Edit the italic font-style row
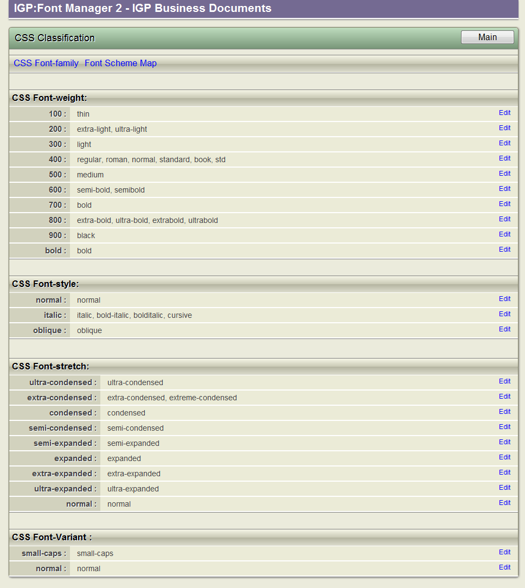Viewport: 525px width, 588px height. 504,314
